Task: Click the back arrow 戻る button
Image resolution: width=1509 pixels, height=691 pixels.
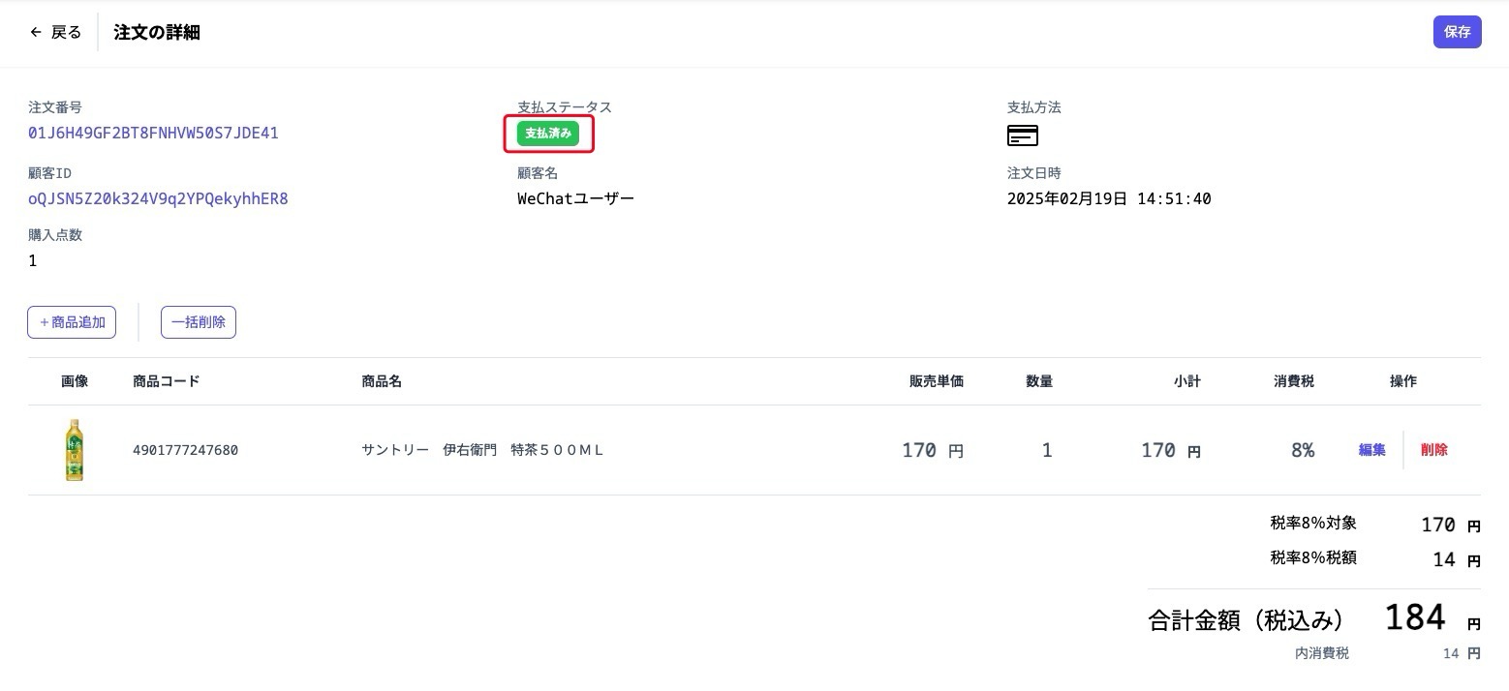Action: (x=56, y=32)
